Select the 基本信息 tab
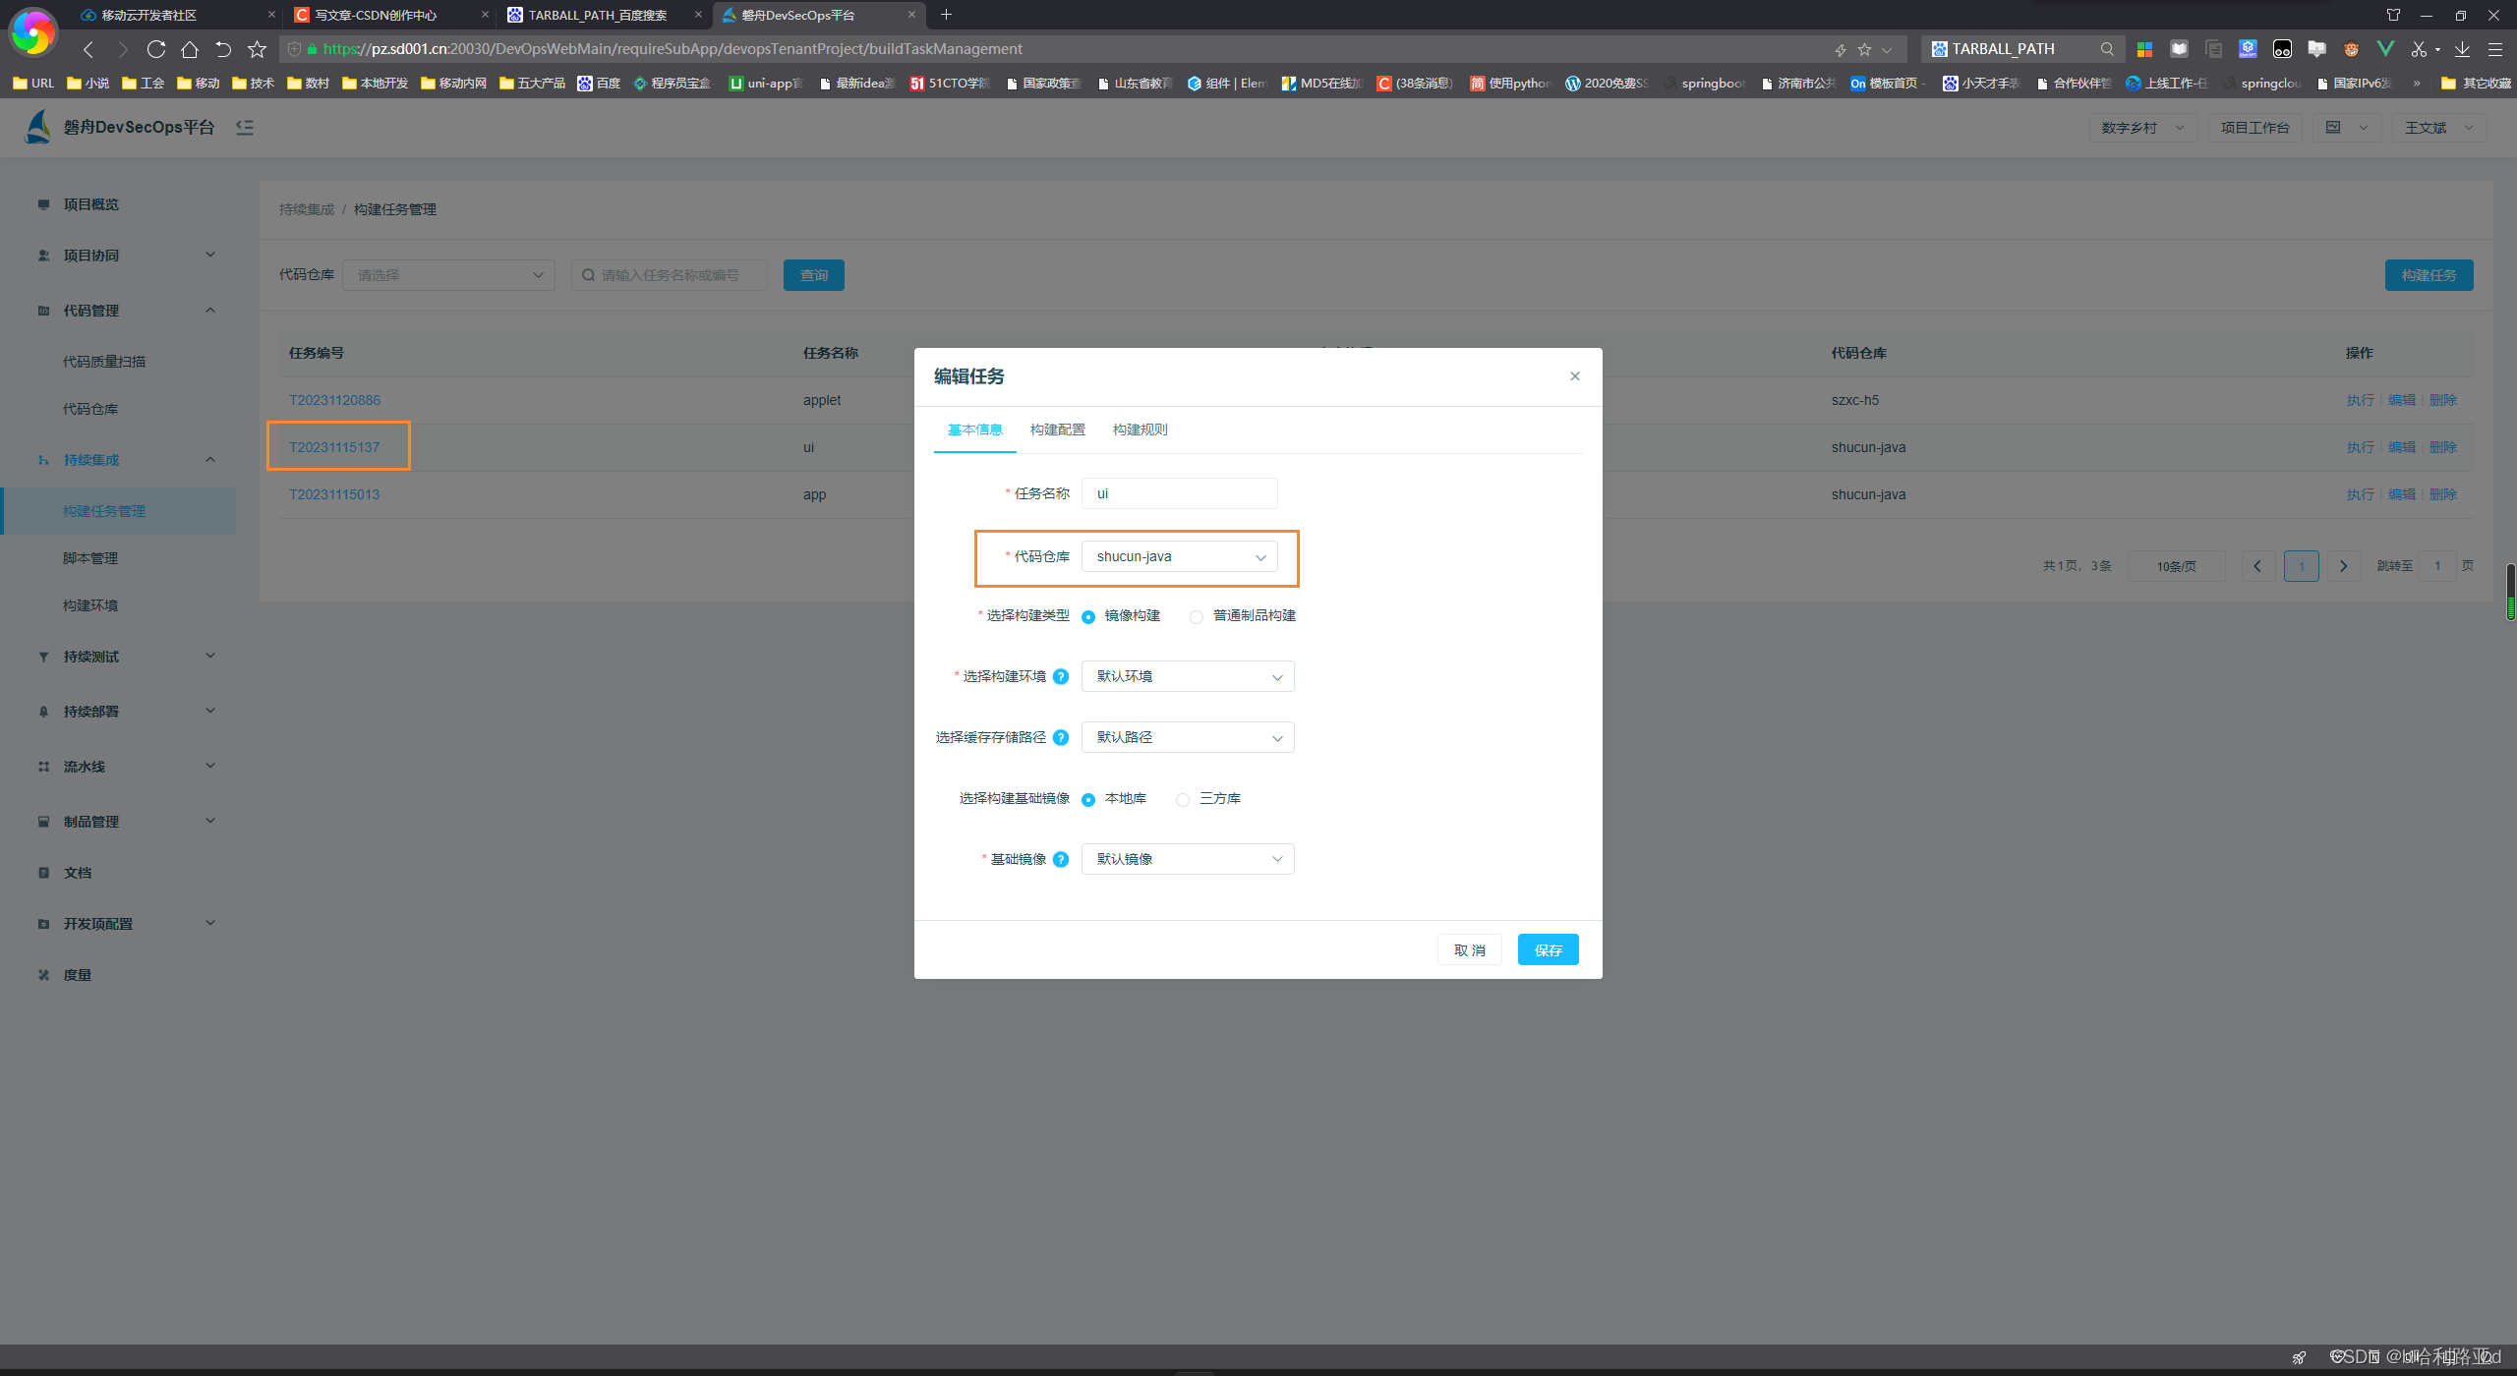The image size is (2517, 1376). 974,430
